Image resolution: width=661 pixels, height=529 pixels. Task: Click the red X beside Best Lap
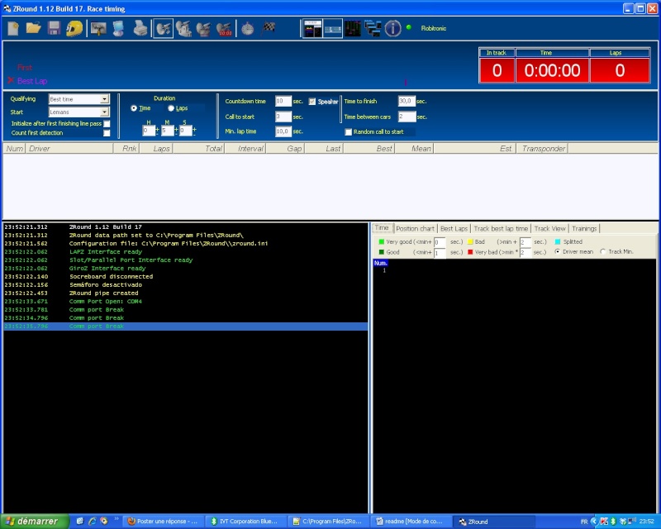[x=11, y=80]
